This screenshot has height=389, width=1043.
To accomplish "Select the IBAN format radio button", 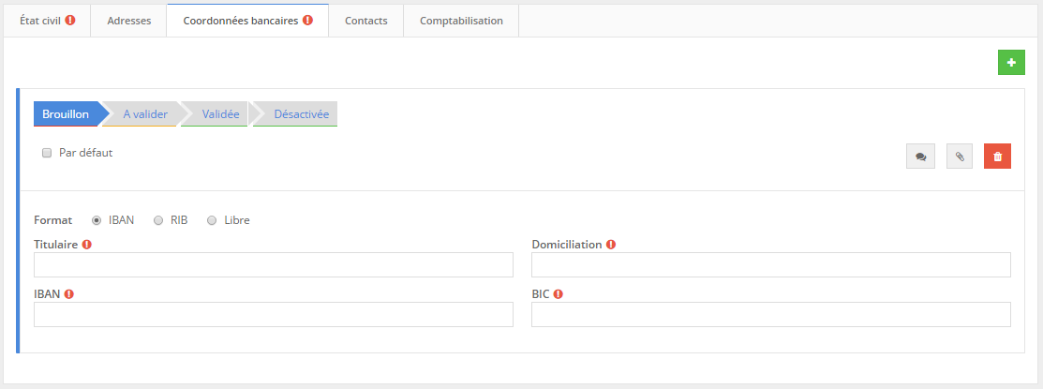I will pos(97,220).
